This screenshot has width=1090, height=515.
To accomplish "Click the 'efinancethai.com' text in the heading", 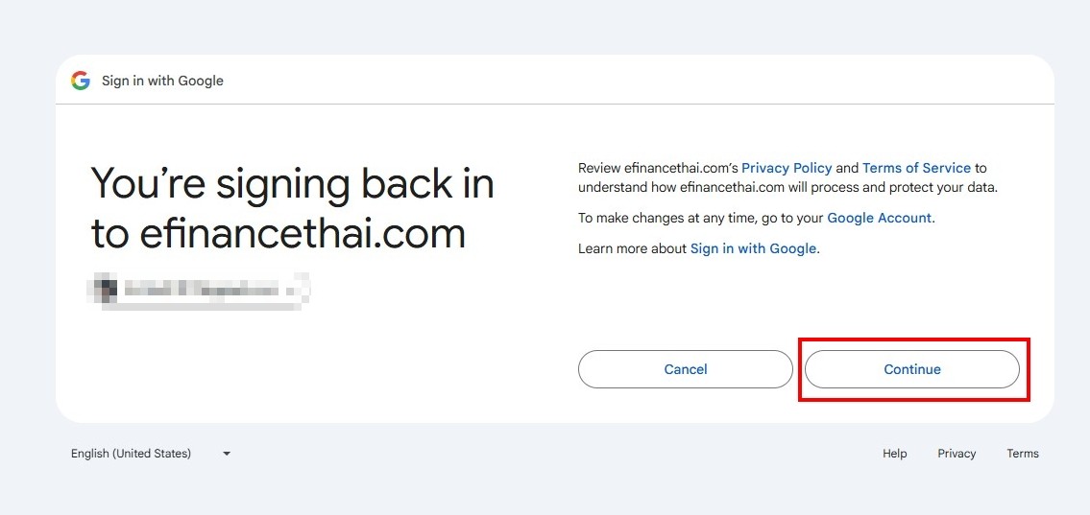I will coord(303,235).
